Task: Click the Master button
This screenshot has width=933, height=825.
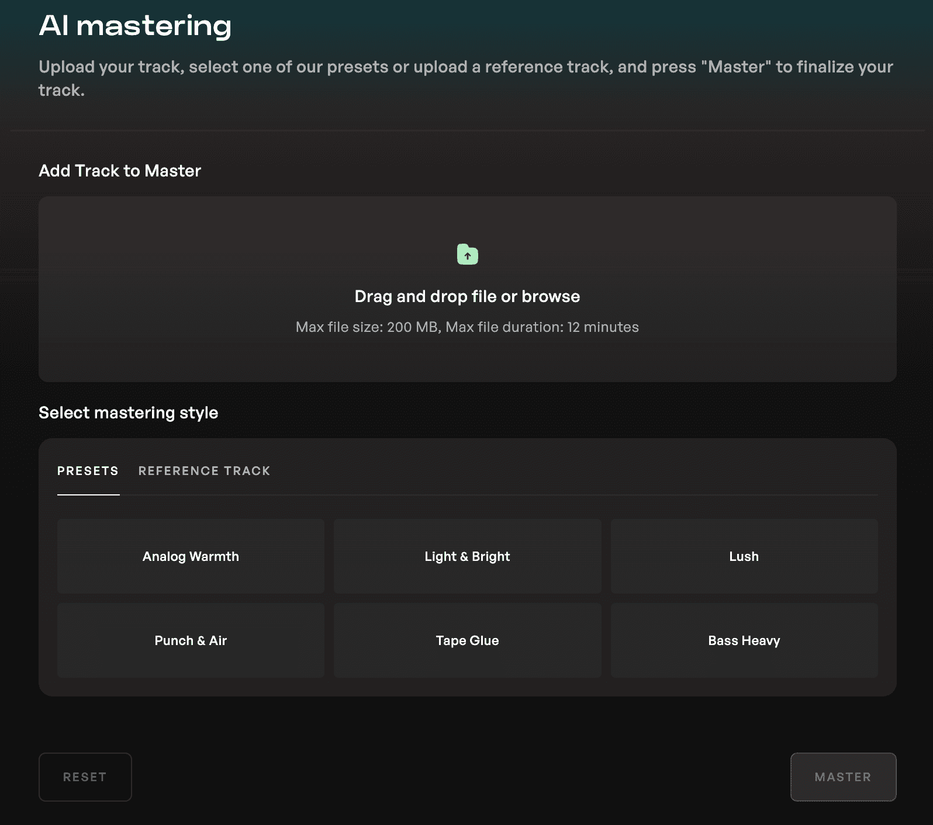Action: coord(843,777)
